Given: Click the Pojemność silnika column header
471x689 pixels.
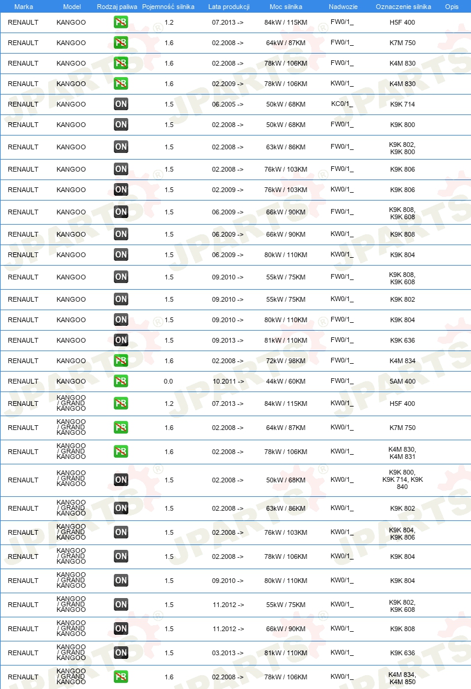Looking at the screenshot, I should click(x=168, y=7).
